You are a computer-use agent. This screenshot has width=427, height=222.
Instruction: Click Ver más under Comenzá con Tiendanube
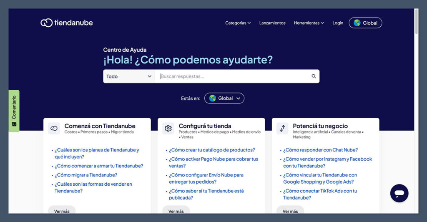click(62, 210)
